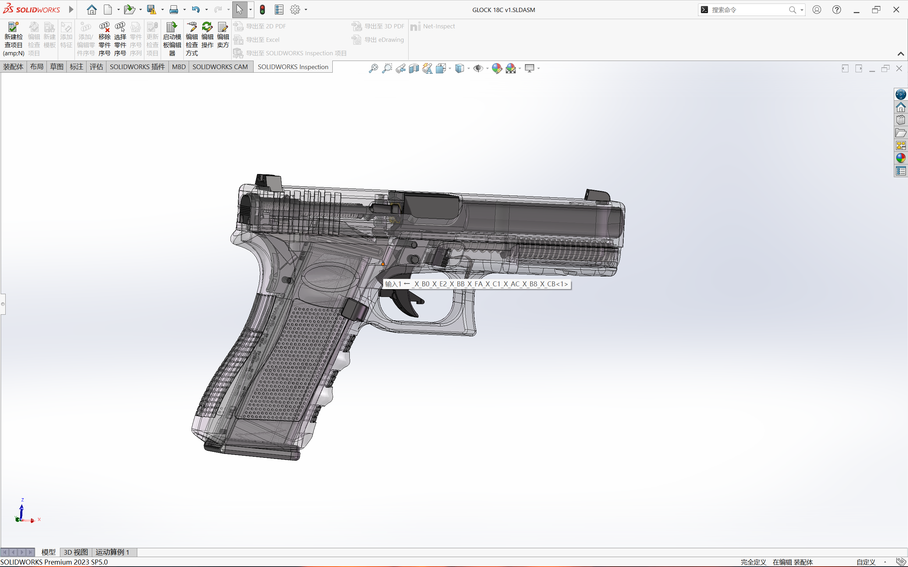
Task: Switch to the 草图 tab
Action: click(57, 67)
